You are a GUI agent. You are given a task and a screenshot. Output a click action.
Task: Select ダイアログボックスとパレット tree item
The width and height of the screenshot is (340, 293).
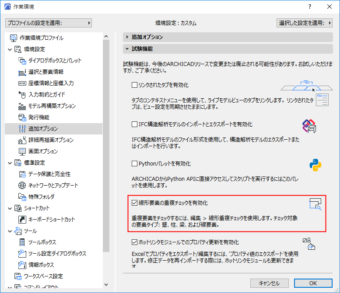pos(55,61)
